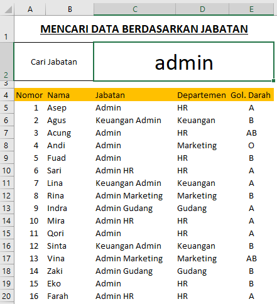Screen dimensions: 277x304
Task: Click Rina's Jabatan cell Admin Marketing
Action: pyautogui.click(x=134, y=195)
